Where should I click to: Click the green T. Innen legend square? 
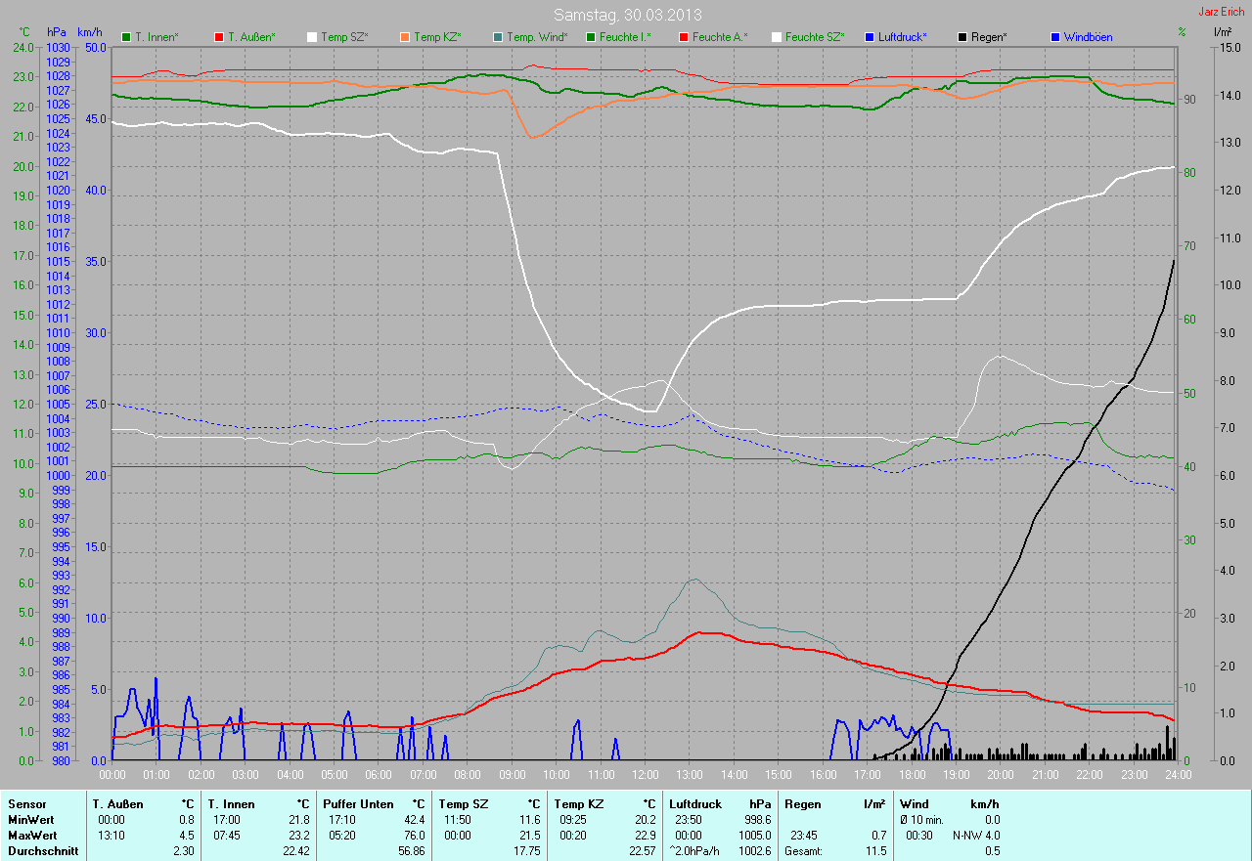tap(126, 37)
